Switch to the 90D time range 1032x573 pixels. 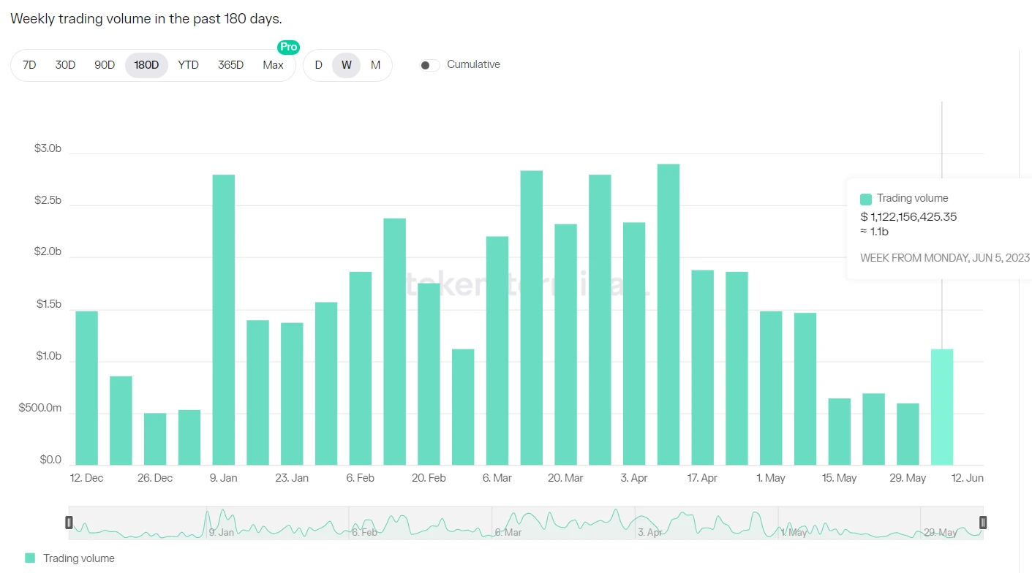(x=105, y=65)
